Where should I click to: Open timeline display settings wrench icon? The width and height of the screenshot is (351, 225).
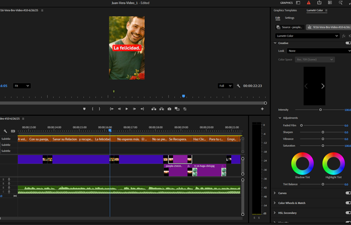click(6, 131)
